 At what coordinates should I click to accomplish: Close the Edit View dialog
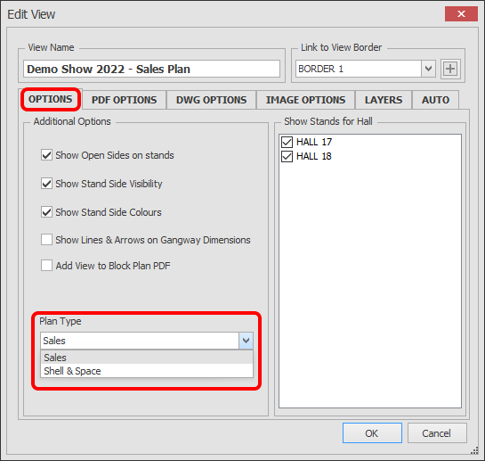[x=461, y=14]
